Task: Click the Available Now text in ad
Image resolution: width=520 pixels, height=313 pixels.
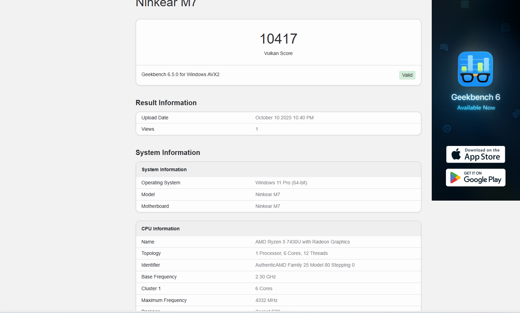Action: coord(476,108)
